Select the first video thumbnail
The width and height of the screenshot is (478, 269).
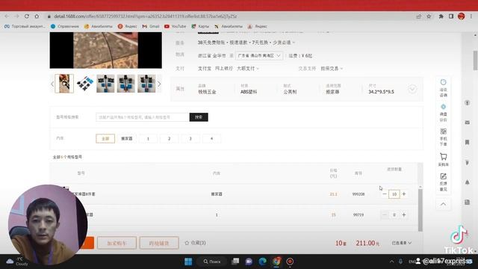point(64,83)
